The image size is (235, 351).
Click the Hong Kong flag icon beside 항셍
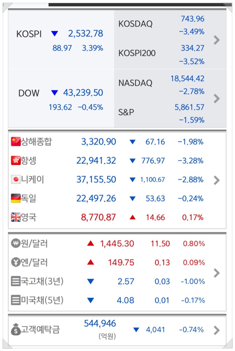click(15, 161)
